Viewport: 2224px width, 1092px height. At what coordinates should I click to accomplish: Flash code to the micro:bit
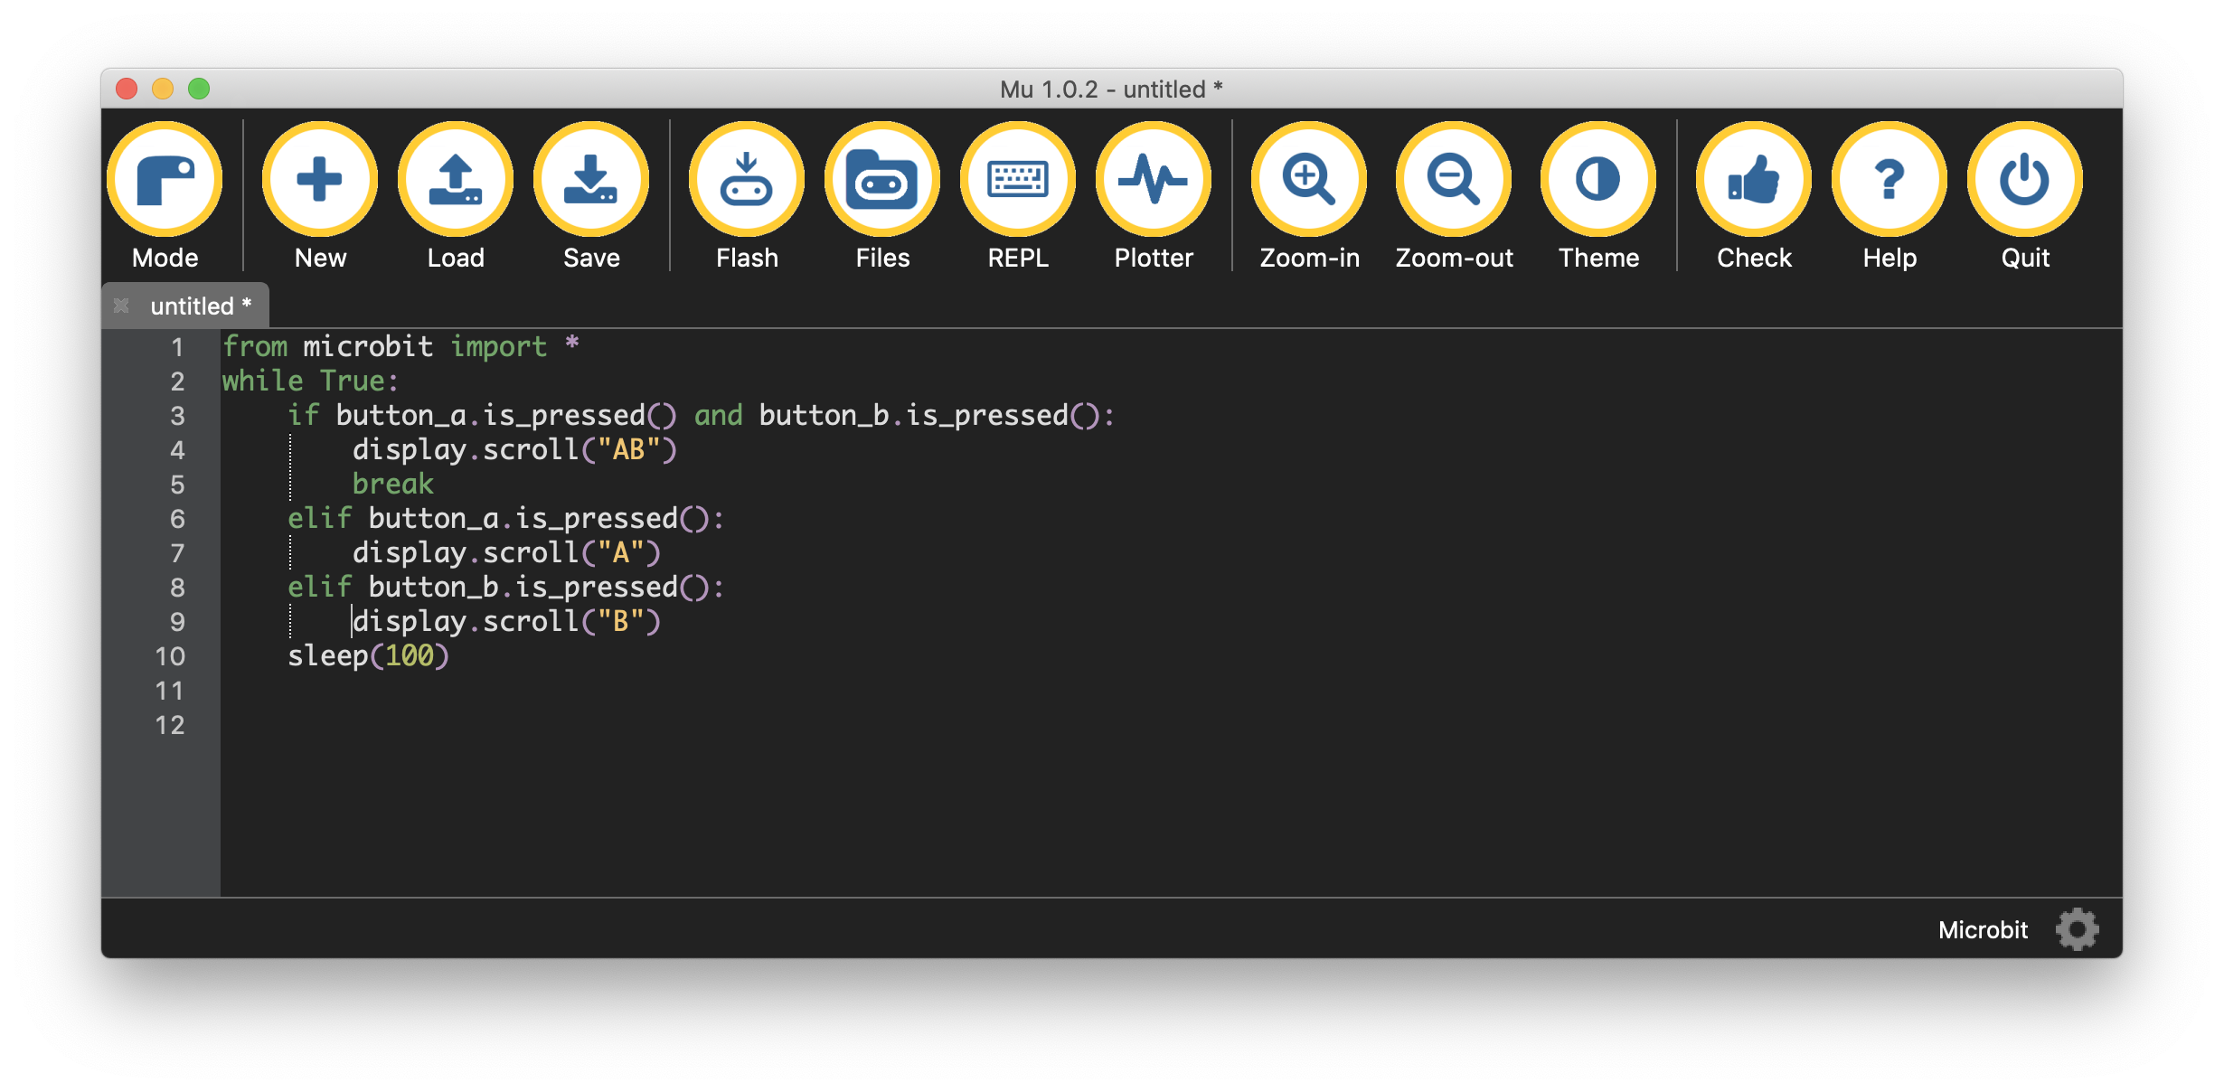coord(747,180)
